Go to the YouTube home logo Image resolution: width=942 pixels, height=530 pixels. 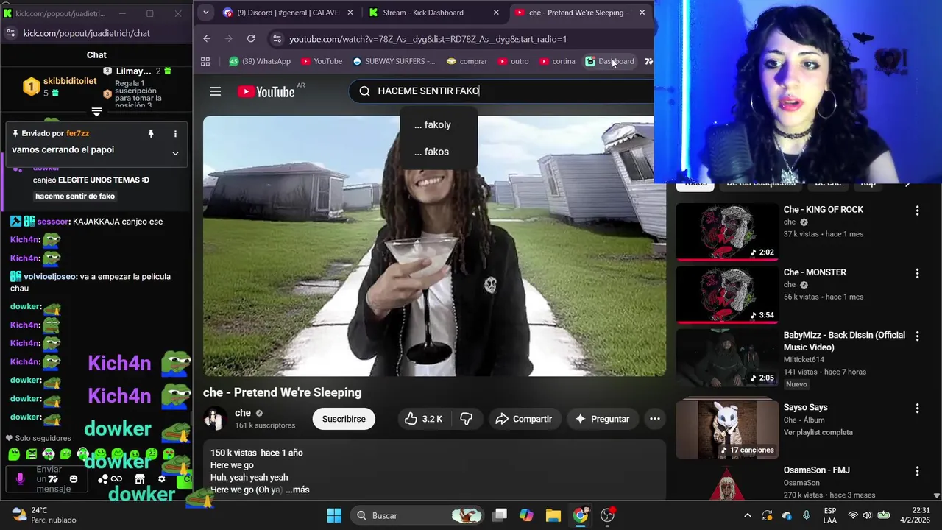pyautogui.click(x=266, y=91)
